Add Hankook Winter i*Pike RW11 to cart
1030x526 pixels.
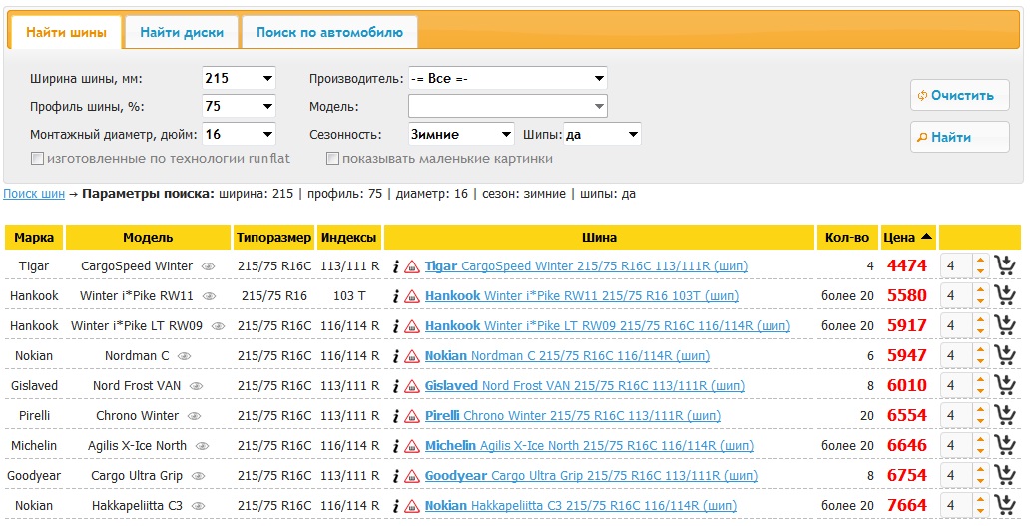click(1005, 295)
